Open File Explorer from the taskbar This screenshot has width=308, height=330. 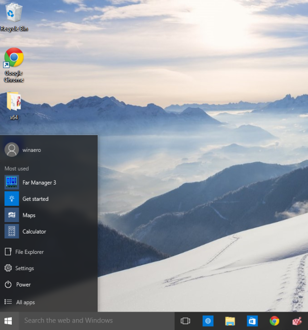coord(230,321)
